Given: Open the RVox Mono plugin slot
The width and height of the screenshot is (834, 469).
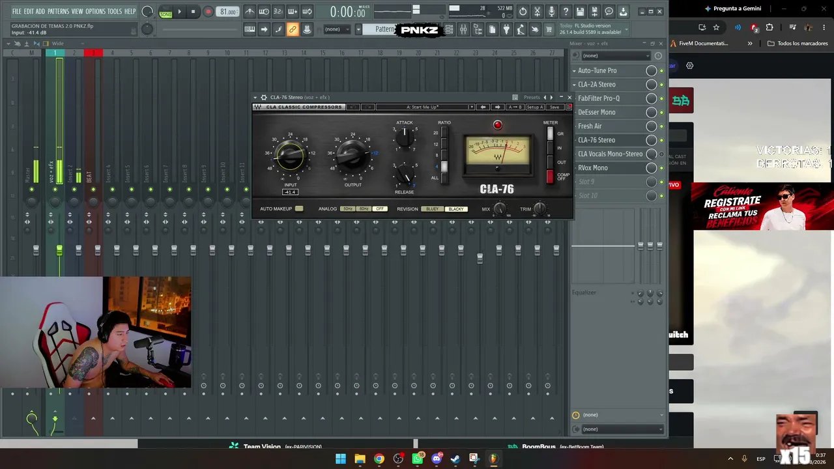Looking at the screenshot, I should click(593, 168).
